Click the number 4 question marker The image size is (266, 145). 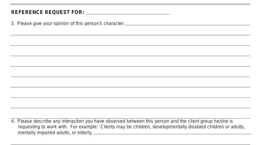(x=13, y=121)
